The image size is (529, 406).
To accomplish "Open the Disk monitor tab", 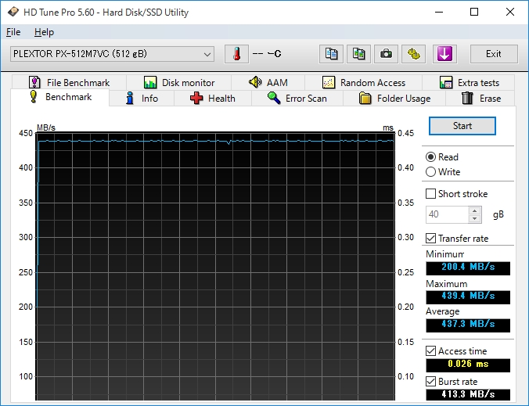I will pyautogui.click(x=178, y=83).
